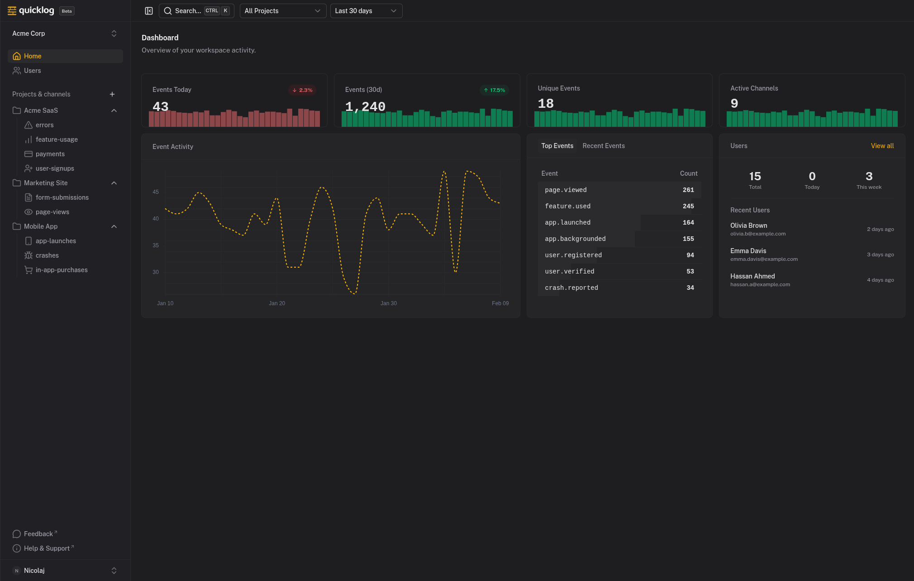Viewport: 914px width, 581px height.
Task: Collapse the Mobile App project group
Action: [x=114, y=226]
